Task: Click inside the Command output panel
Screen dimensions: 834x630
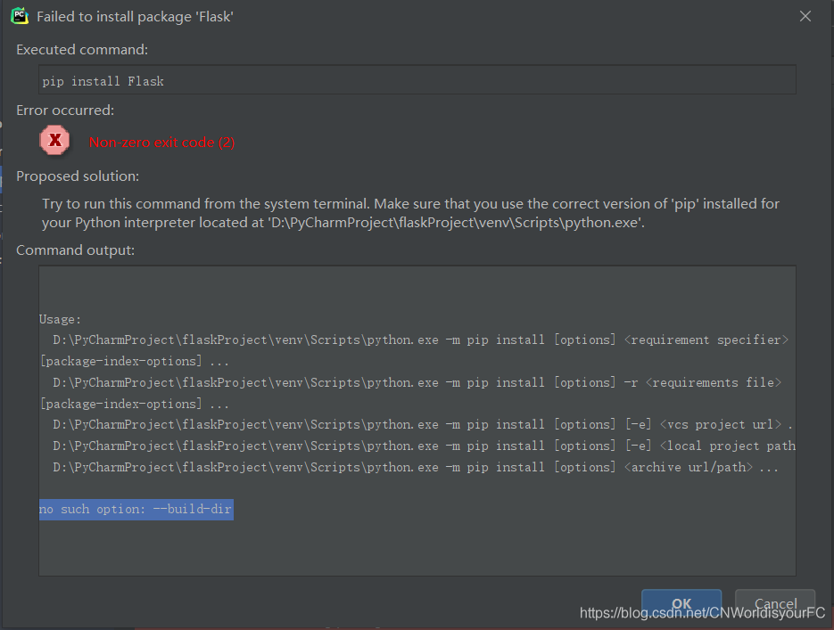Action: [416, 419]
